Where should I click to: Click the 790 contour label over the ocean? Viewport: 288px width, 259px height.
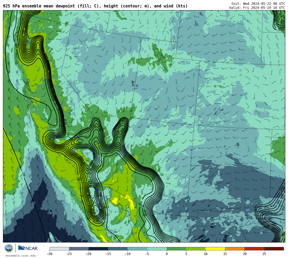pyautogui.click(x=24, y=174)
